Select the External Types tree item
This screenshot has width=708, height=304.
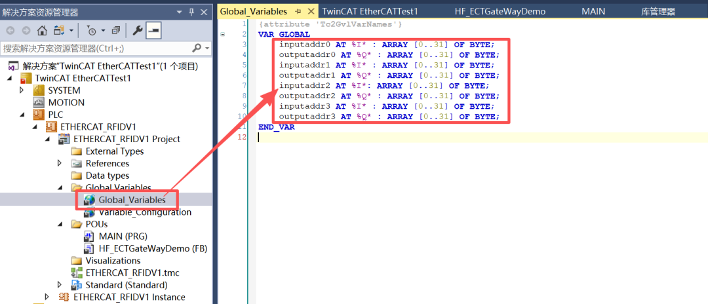[115, 151]
